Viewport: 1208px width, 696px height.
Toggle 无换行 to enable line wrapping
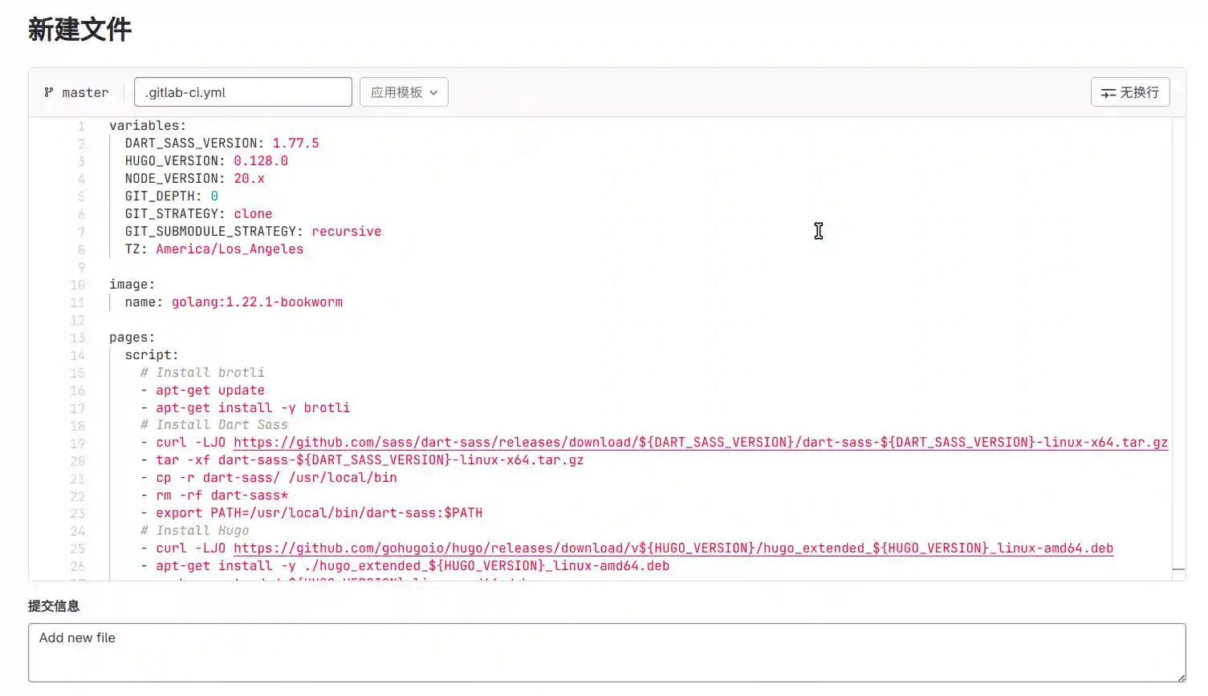click(x=1130, y=92)
